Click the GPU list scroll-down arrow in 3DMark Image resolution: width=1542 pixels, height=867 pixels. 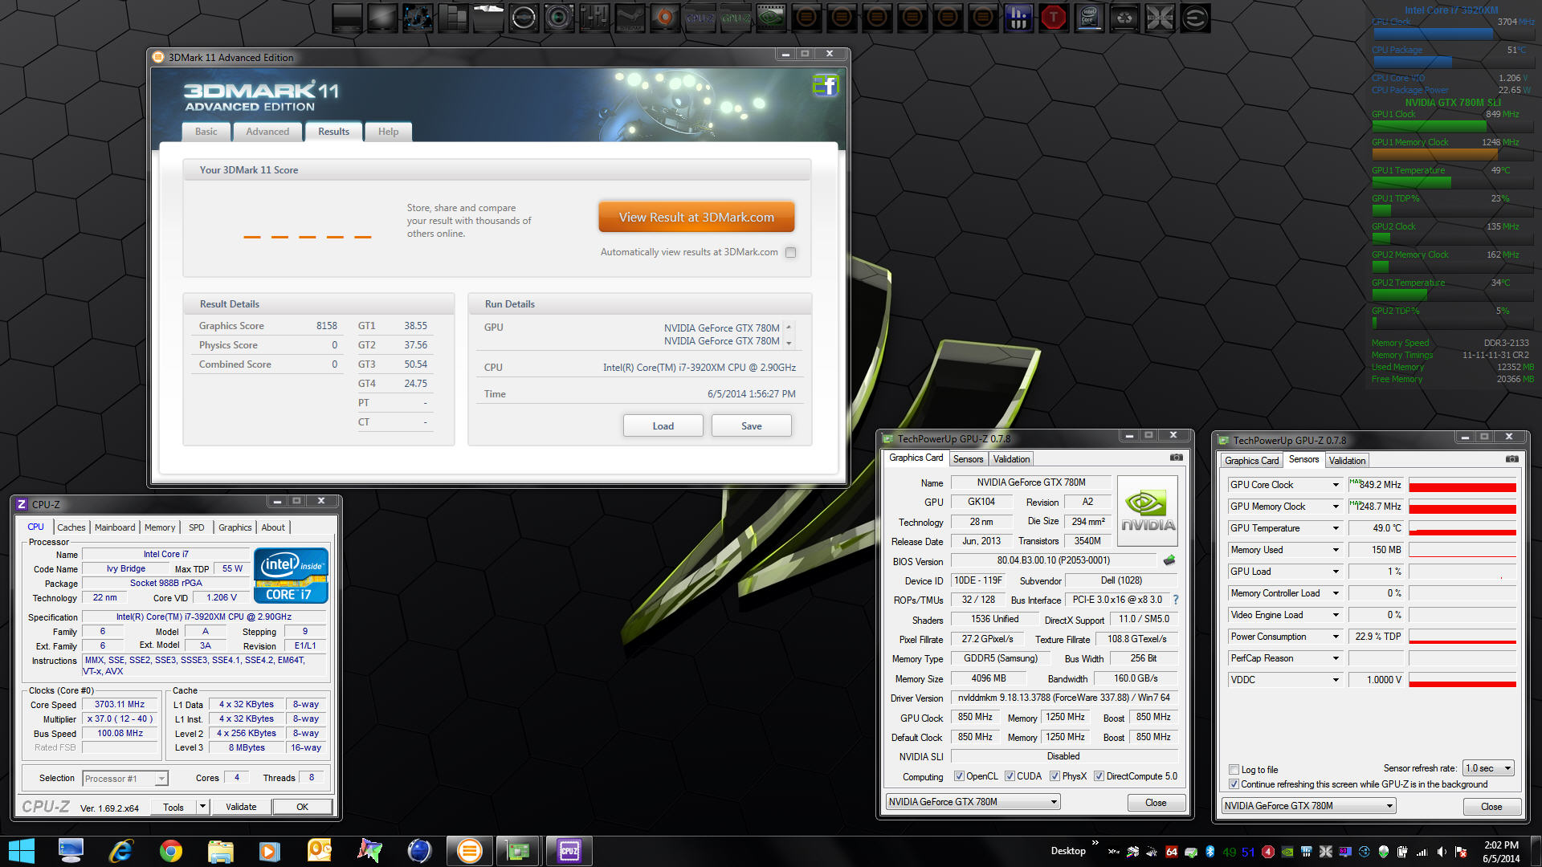point(789,343)
